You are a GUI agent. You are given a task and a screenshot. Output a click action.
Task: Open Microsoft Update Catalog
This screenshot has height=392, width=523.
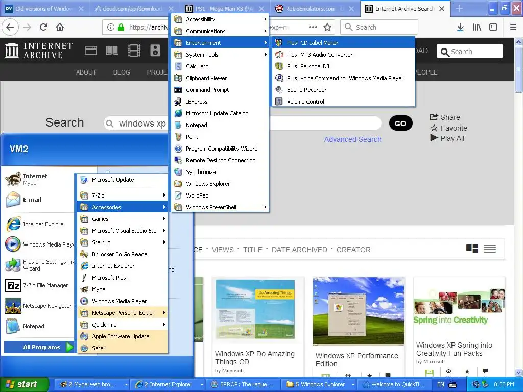220,113
